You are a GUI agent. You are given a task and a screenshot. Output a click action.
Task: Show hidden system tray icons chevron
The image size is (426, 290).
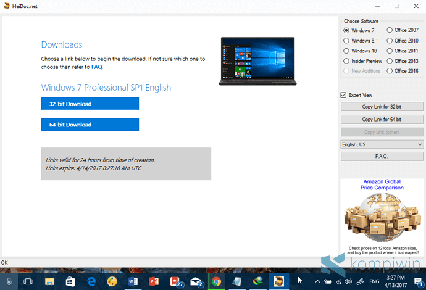(317, 281)
